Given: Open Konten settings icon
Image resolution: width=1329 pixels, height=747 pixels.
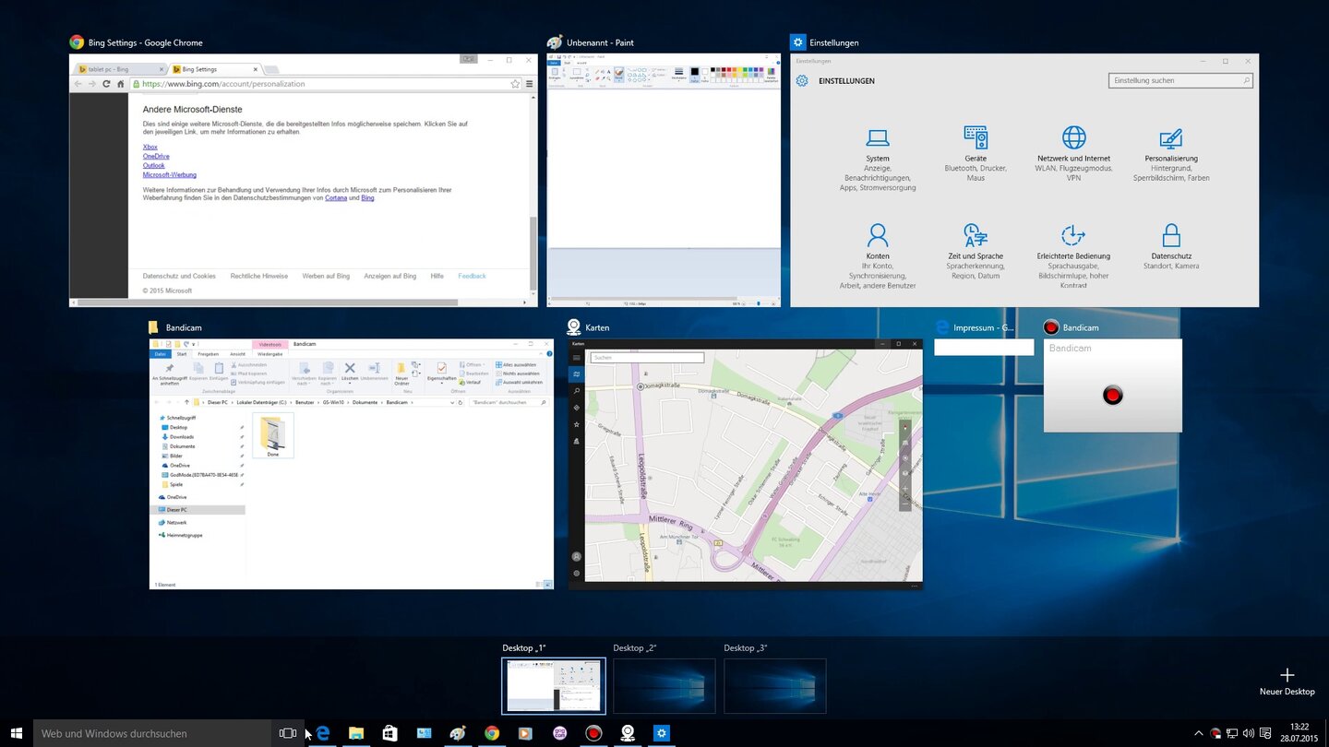Looking at the screenshot, I should click(878, 235).
